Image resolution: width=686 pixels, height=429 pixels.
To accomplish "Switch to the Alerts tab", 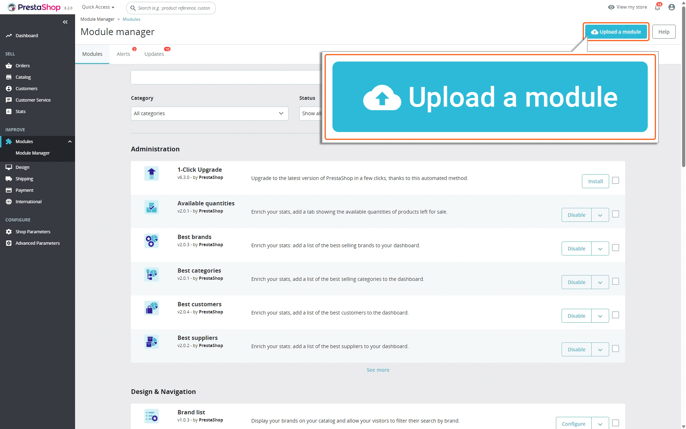I will (123, 54).
